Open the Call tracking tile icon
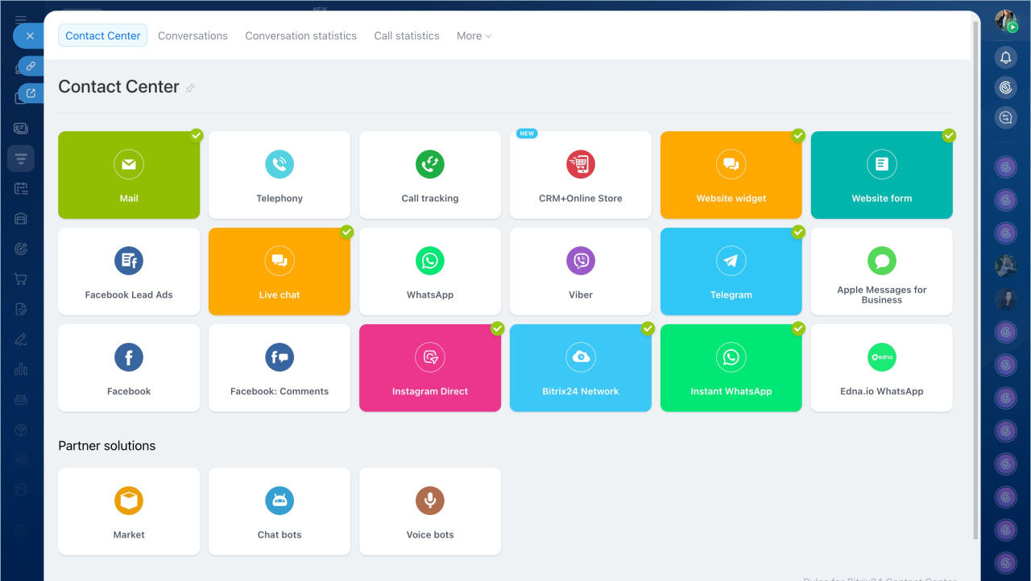The height and width of the screenshot is (581, 1031). click(x=430, y=164)
